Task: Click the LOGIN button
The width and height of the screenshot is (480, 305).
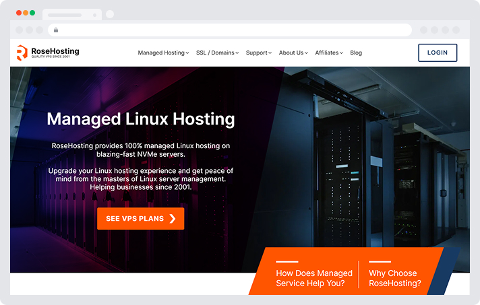Action: pos(438,53)
